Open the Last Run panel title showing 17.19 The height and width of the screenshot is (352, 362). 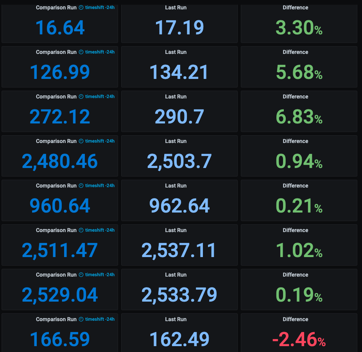point(176,7)
